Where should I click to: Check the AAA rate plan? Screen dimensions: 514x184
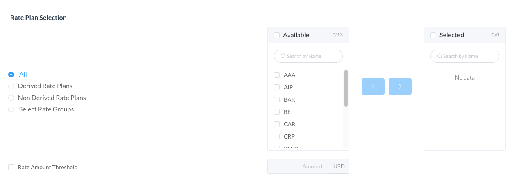pyautogui.click(x=277, y=75)
